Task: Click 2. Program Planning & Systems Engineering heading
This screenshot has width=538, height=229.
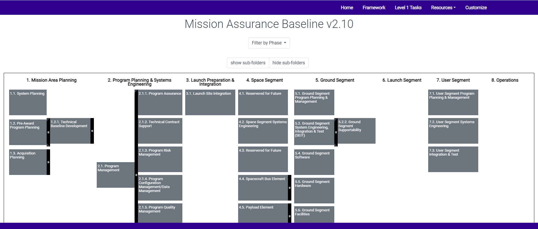Action: click(139, 82)
